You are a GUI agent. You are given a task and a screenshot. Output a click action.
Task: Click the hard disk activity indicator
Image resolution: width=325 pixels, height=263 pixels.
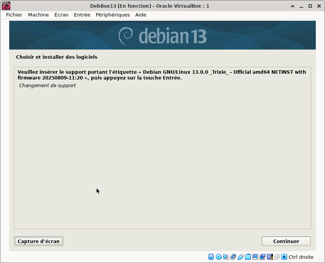[x=211, y=257]
